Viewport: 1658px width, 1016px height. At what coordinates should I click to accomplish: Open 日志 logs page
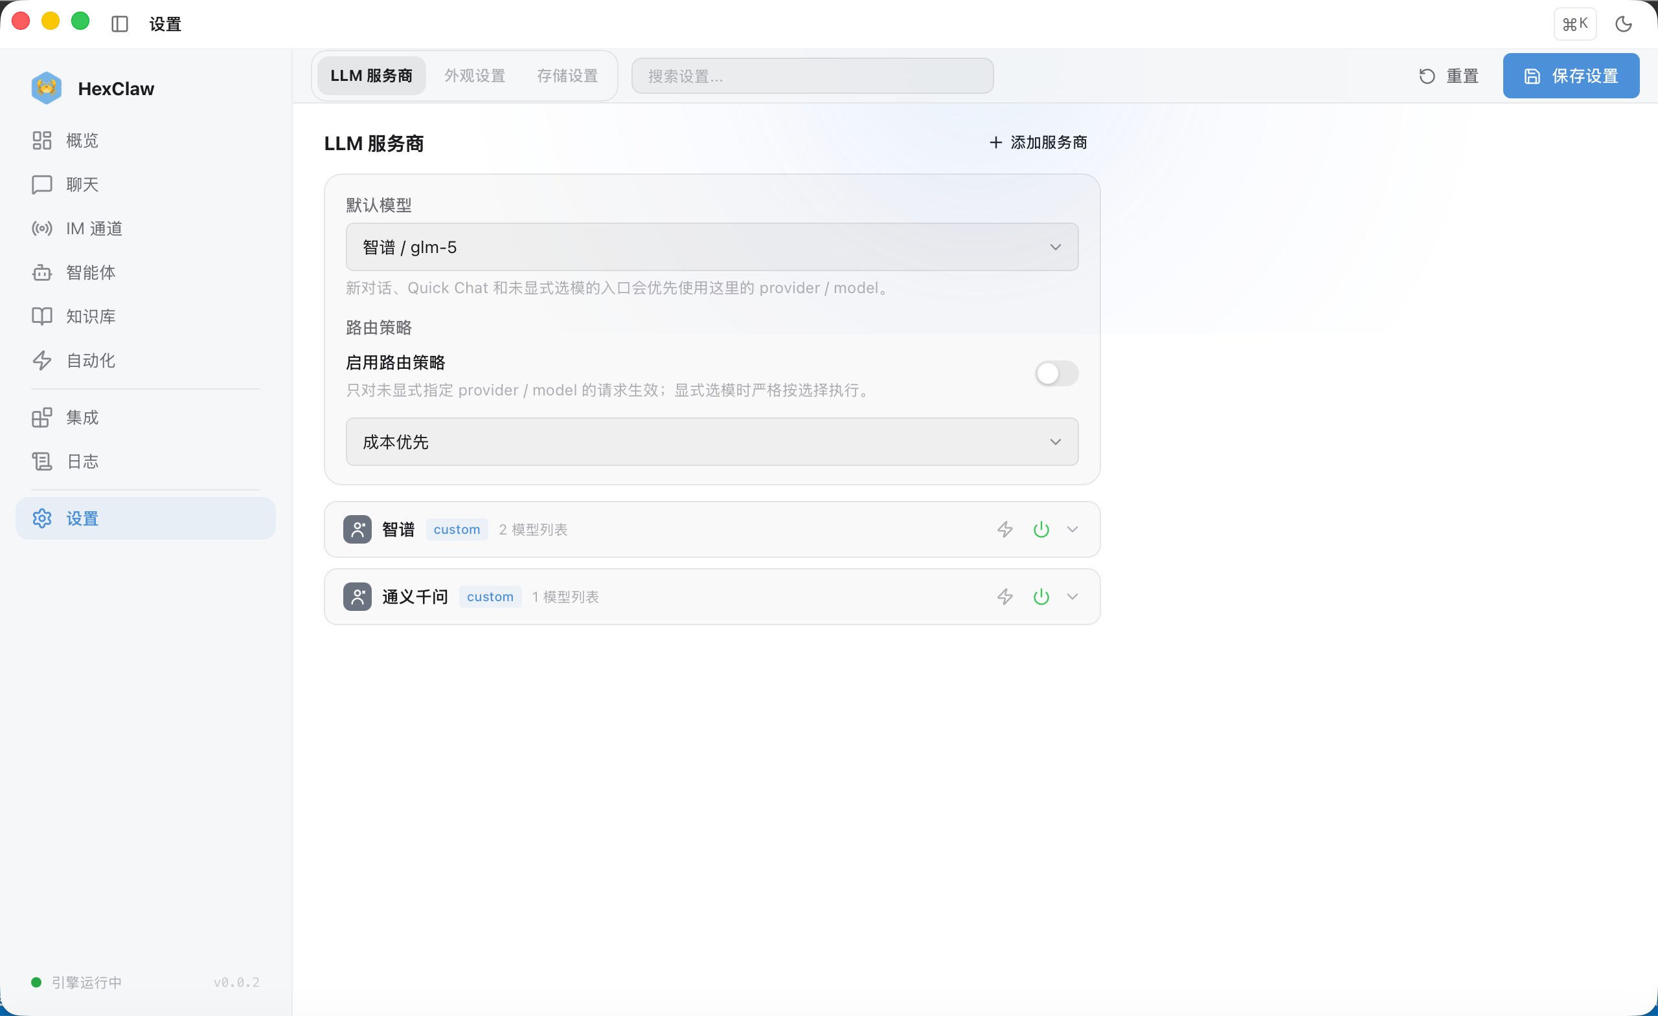pos(145,461)
